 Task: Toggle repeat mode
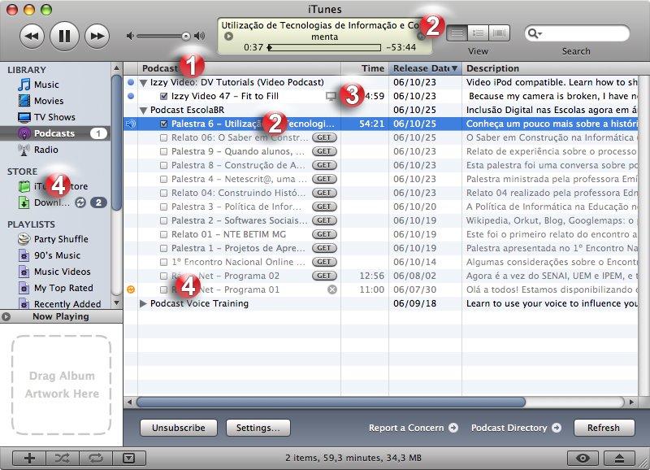click(x=95, y=458)
